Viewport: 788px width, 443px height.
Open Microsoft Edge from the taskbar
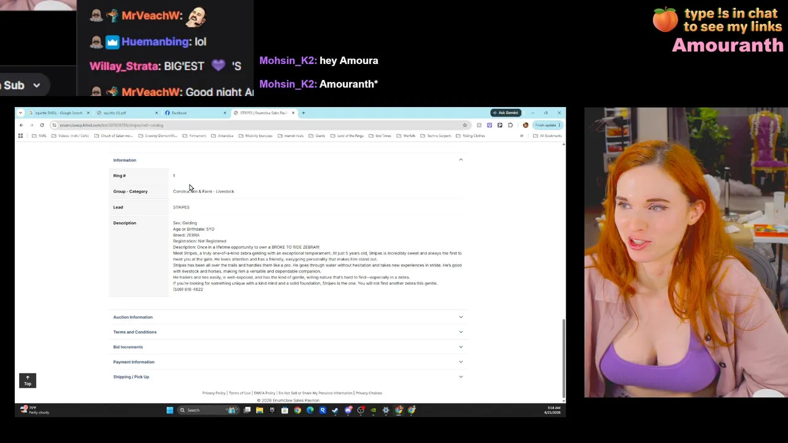pyautogui.click(x=310, y=410)
